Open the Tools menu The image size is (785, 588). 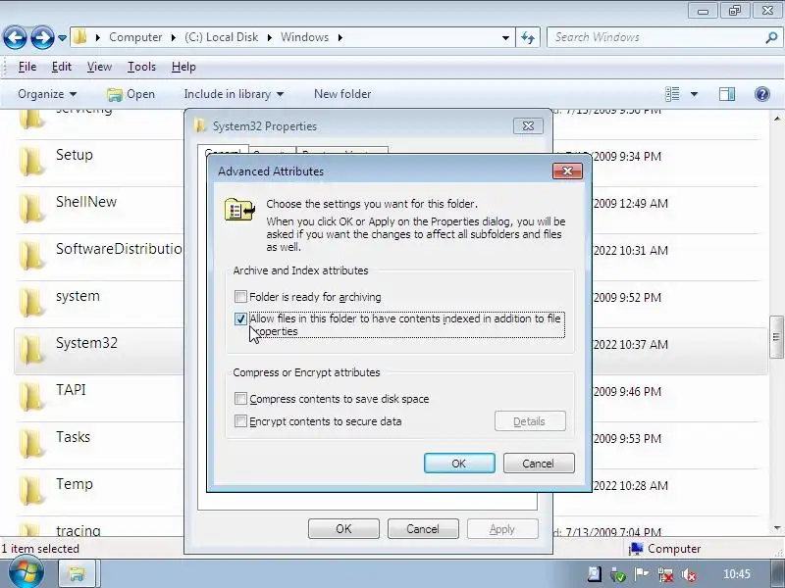click(x=141, y=67)
